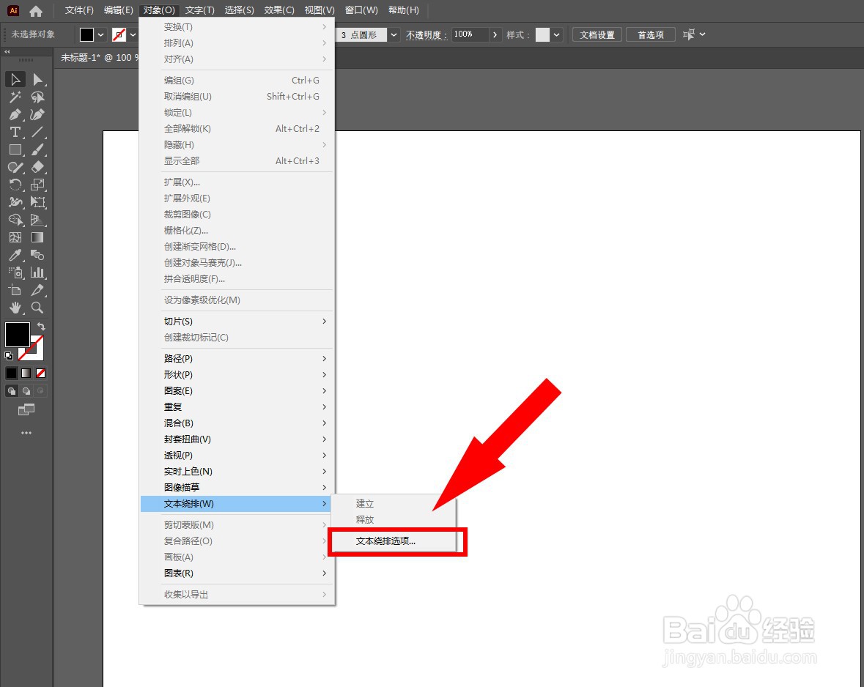This screenshot has width=864, height=687.
Task: Select the Column Graph tool
Action: point(37,272)
